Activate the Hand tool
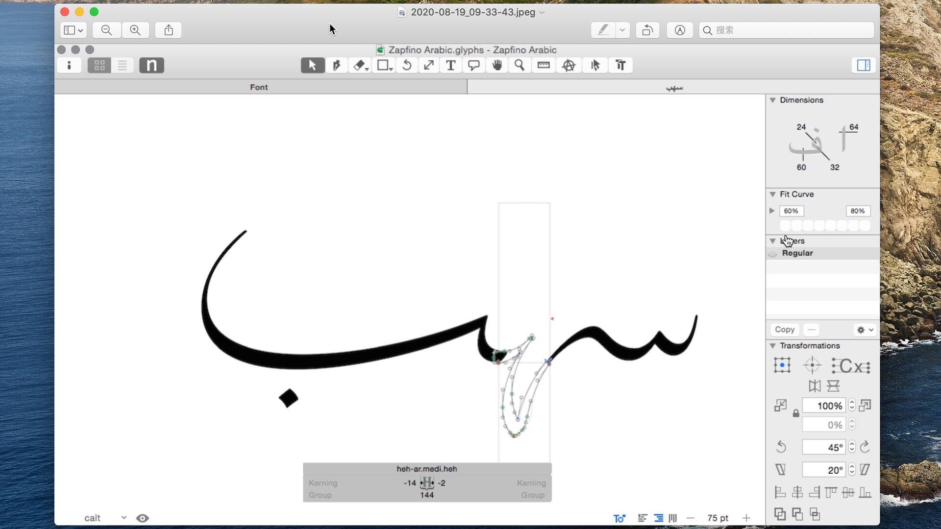941x529 pixels. click(497, 65)
